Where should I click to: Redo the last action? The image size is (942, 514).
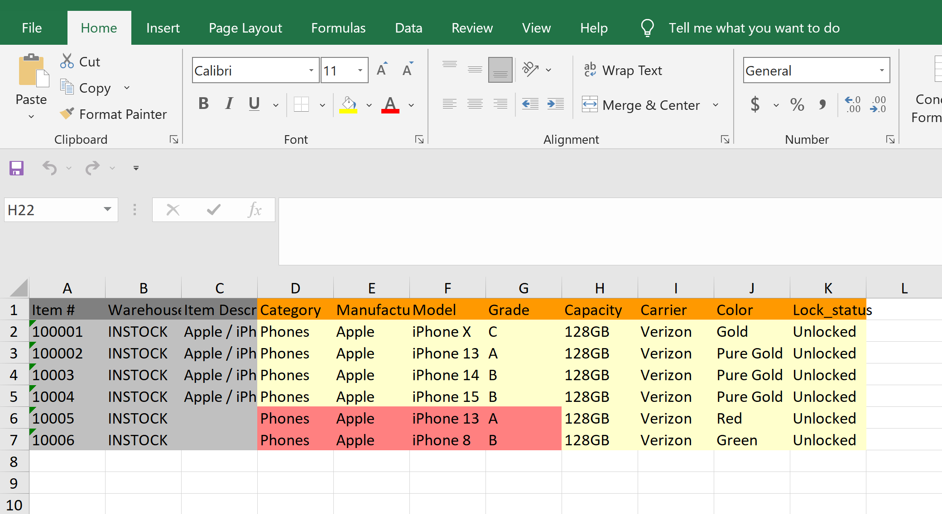click(x=93, y=168)
